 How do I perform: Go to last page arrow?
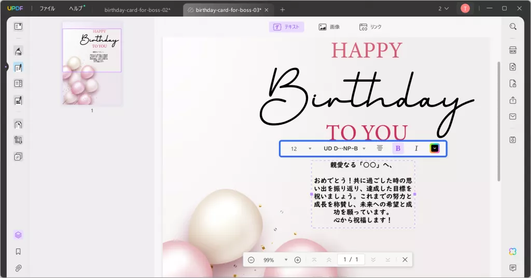coord(388,260)
